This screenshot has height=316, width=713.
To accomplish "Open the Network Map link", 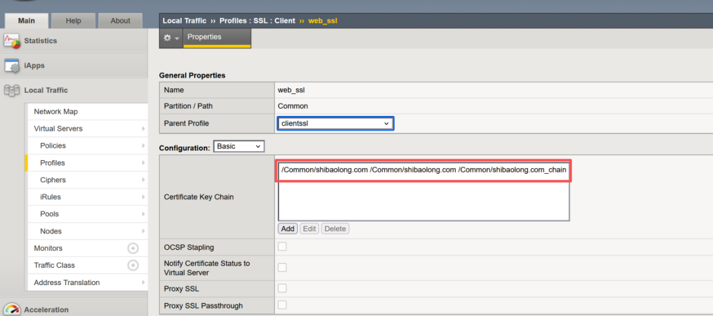I will pyautogui.click(x=55, y=111).
